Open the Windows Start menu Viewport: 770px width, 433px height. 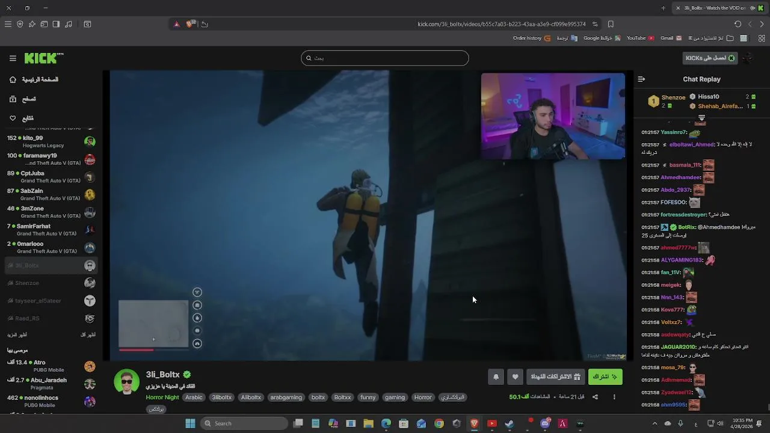pyautogui.click(x=190, y=423)
